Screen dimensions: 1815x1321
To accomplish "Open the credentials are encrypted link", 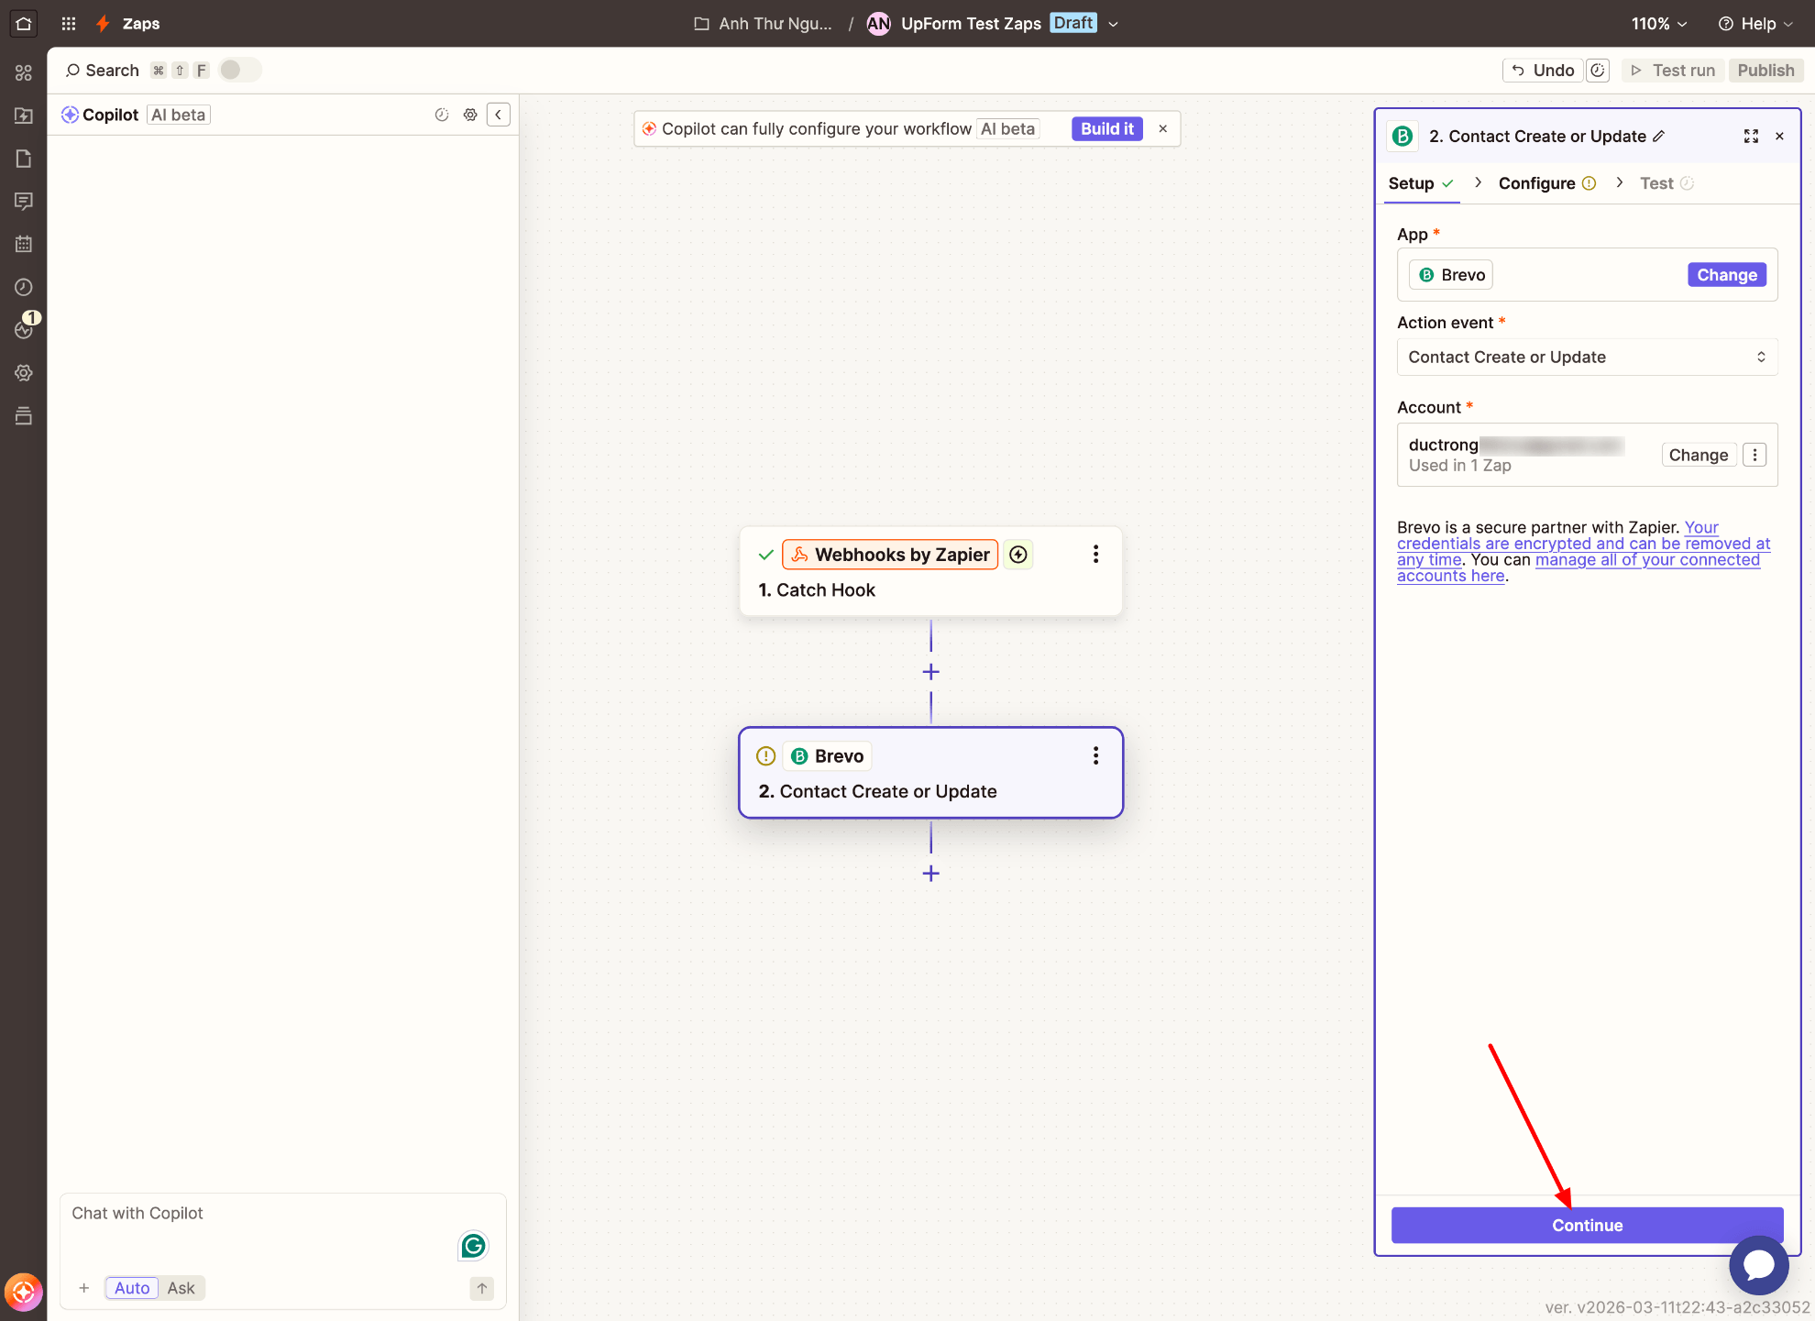I will [1583, 544].
